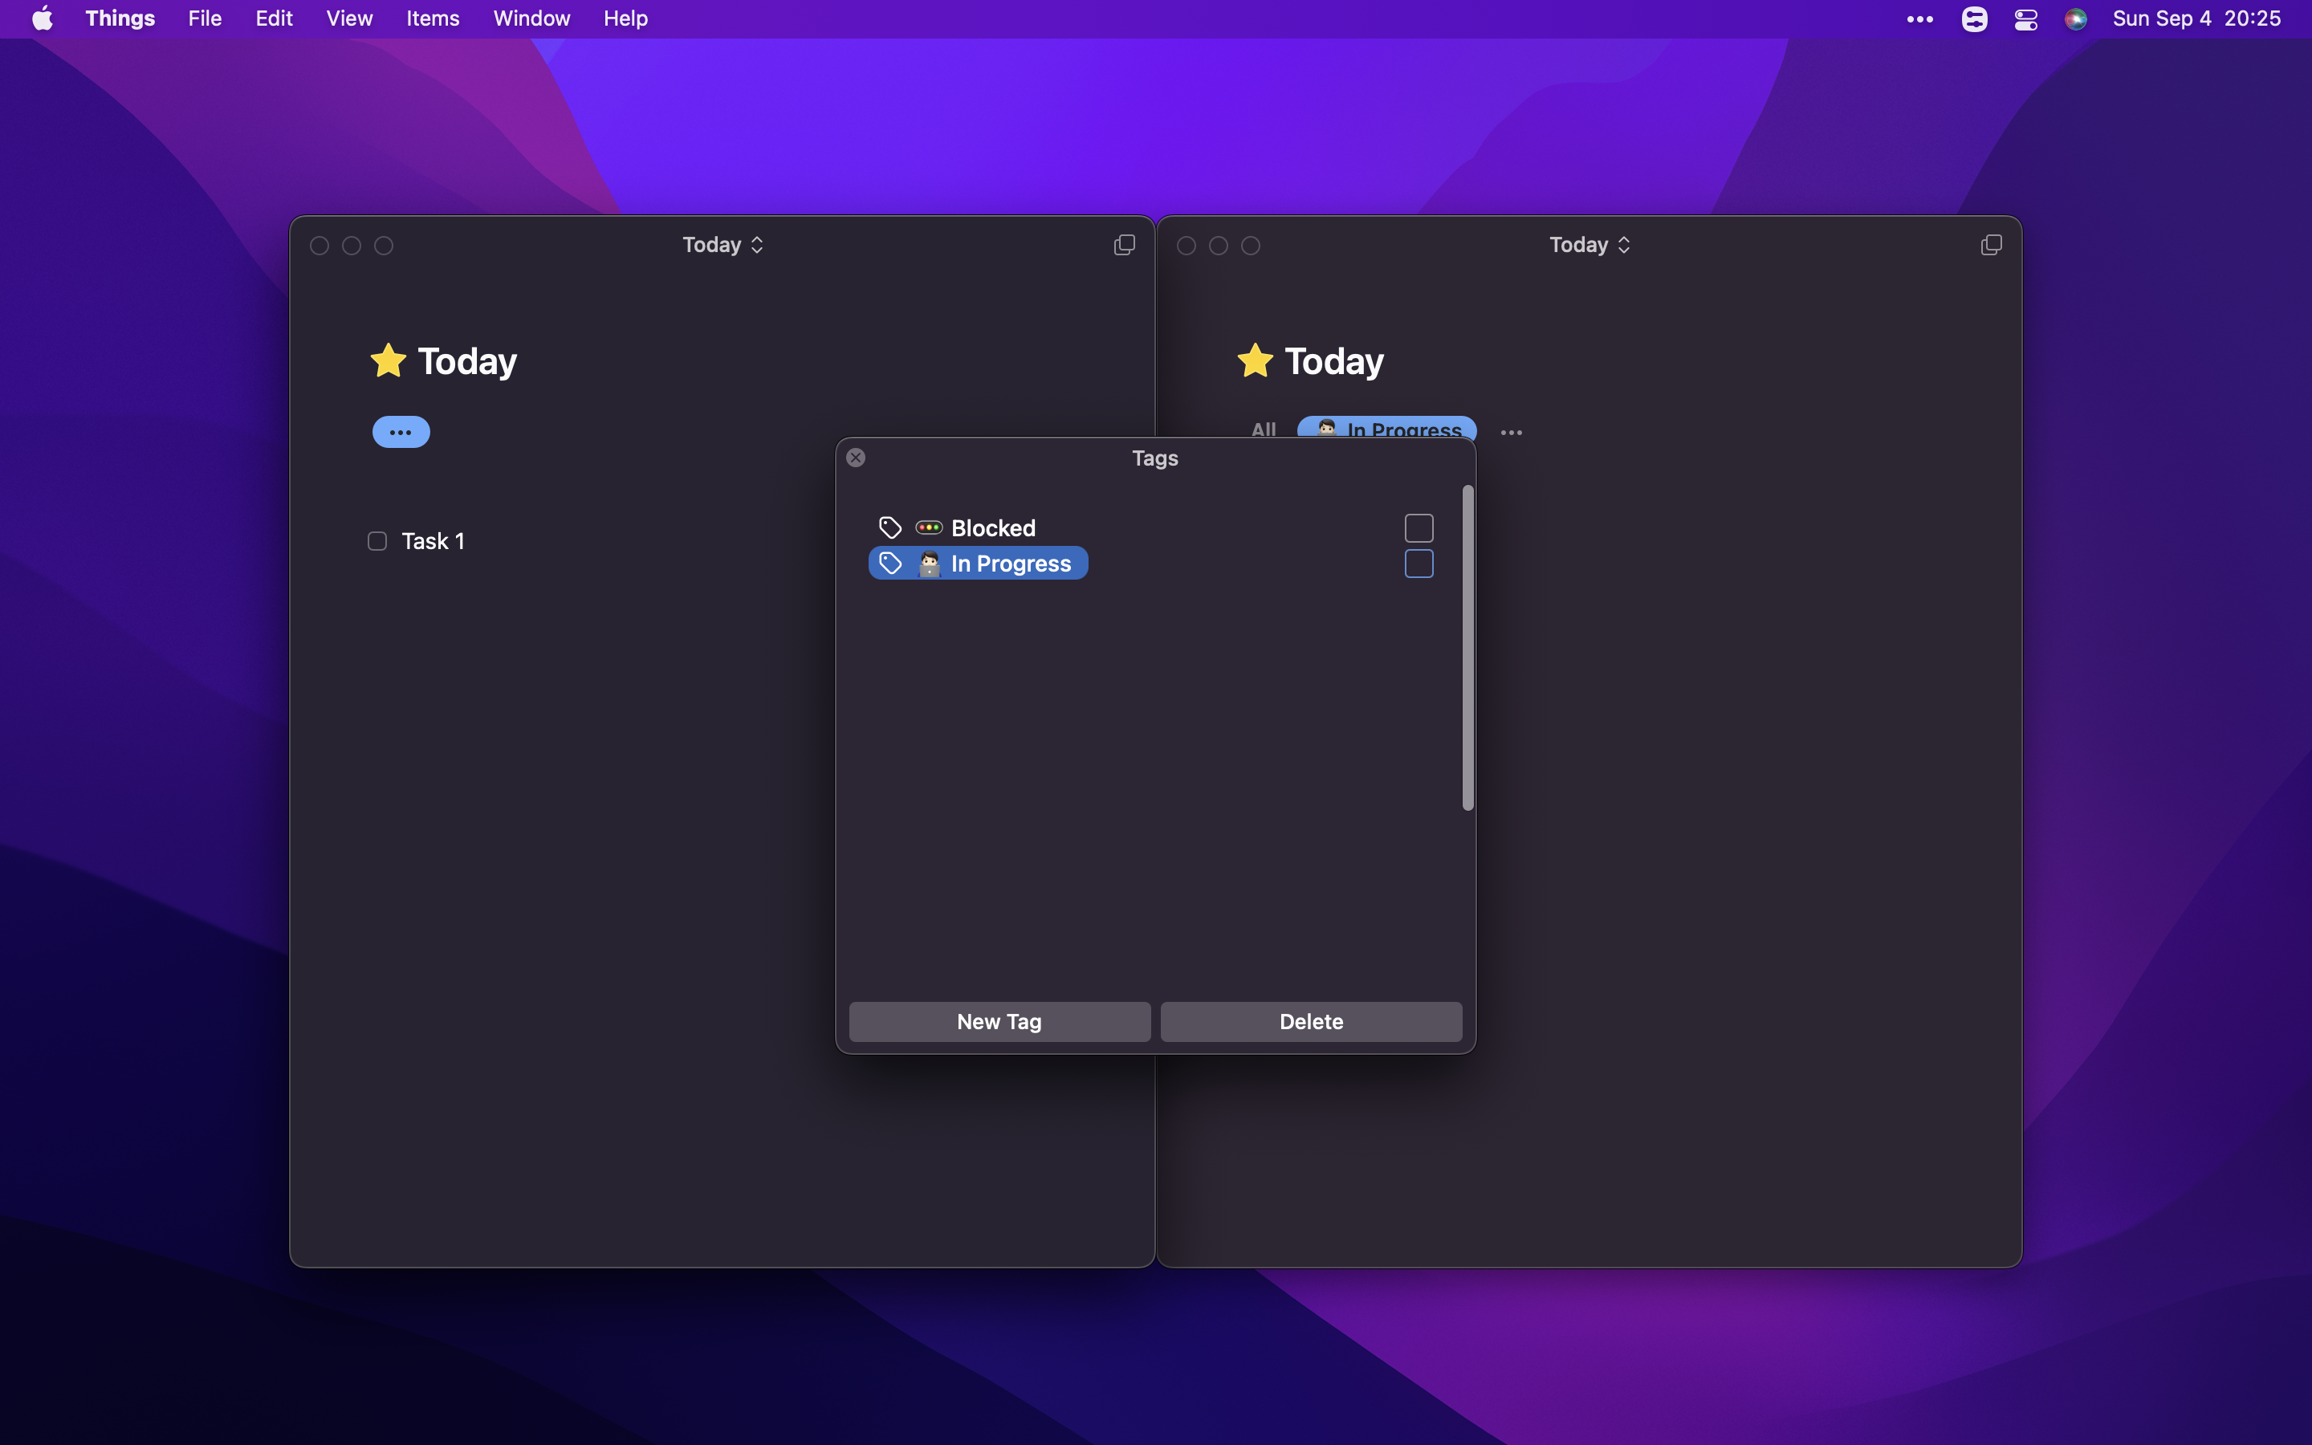Screen dimensions: 2312x1445
Task: Launch Siri from the menu bar
Action: 2075,19
